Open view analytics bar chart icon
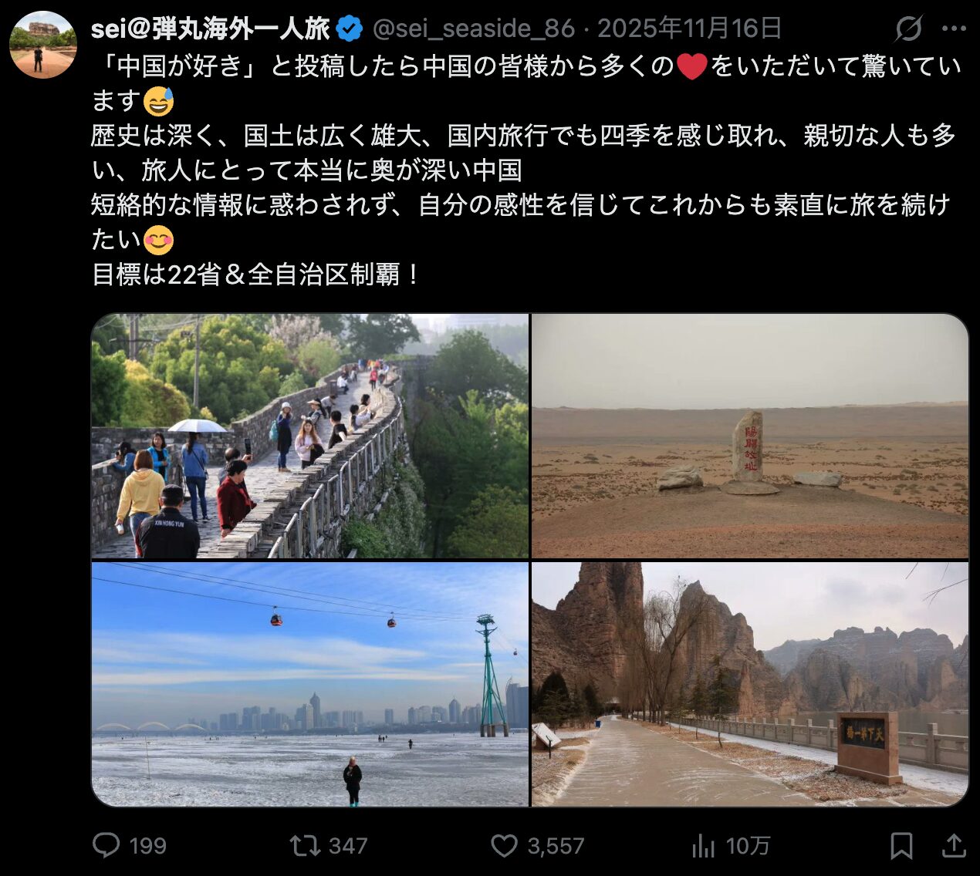 pyautogui.click(x=703, y=846)
